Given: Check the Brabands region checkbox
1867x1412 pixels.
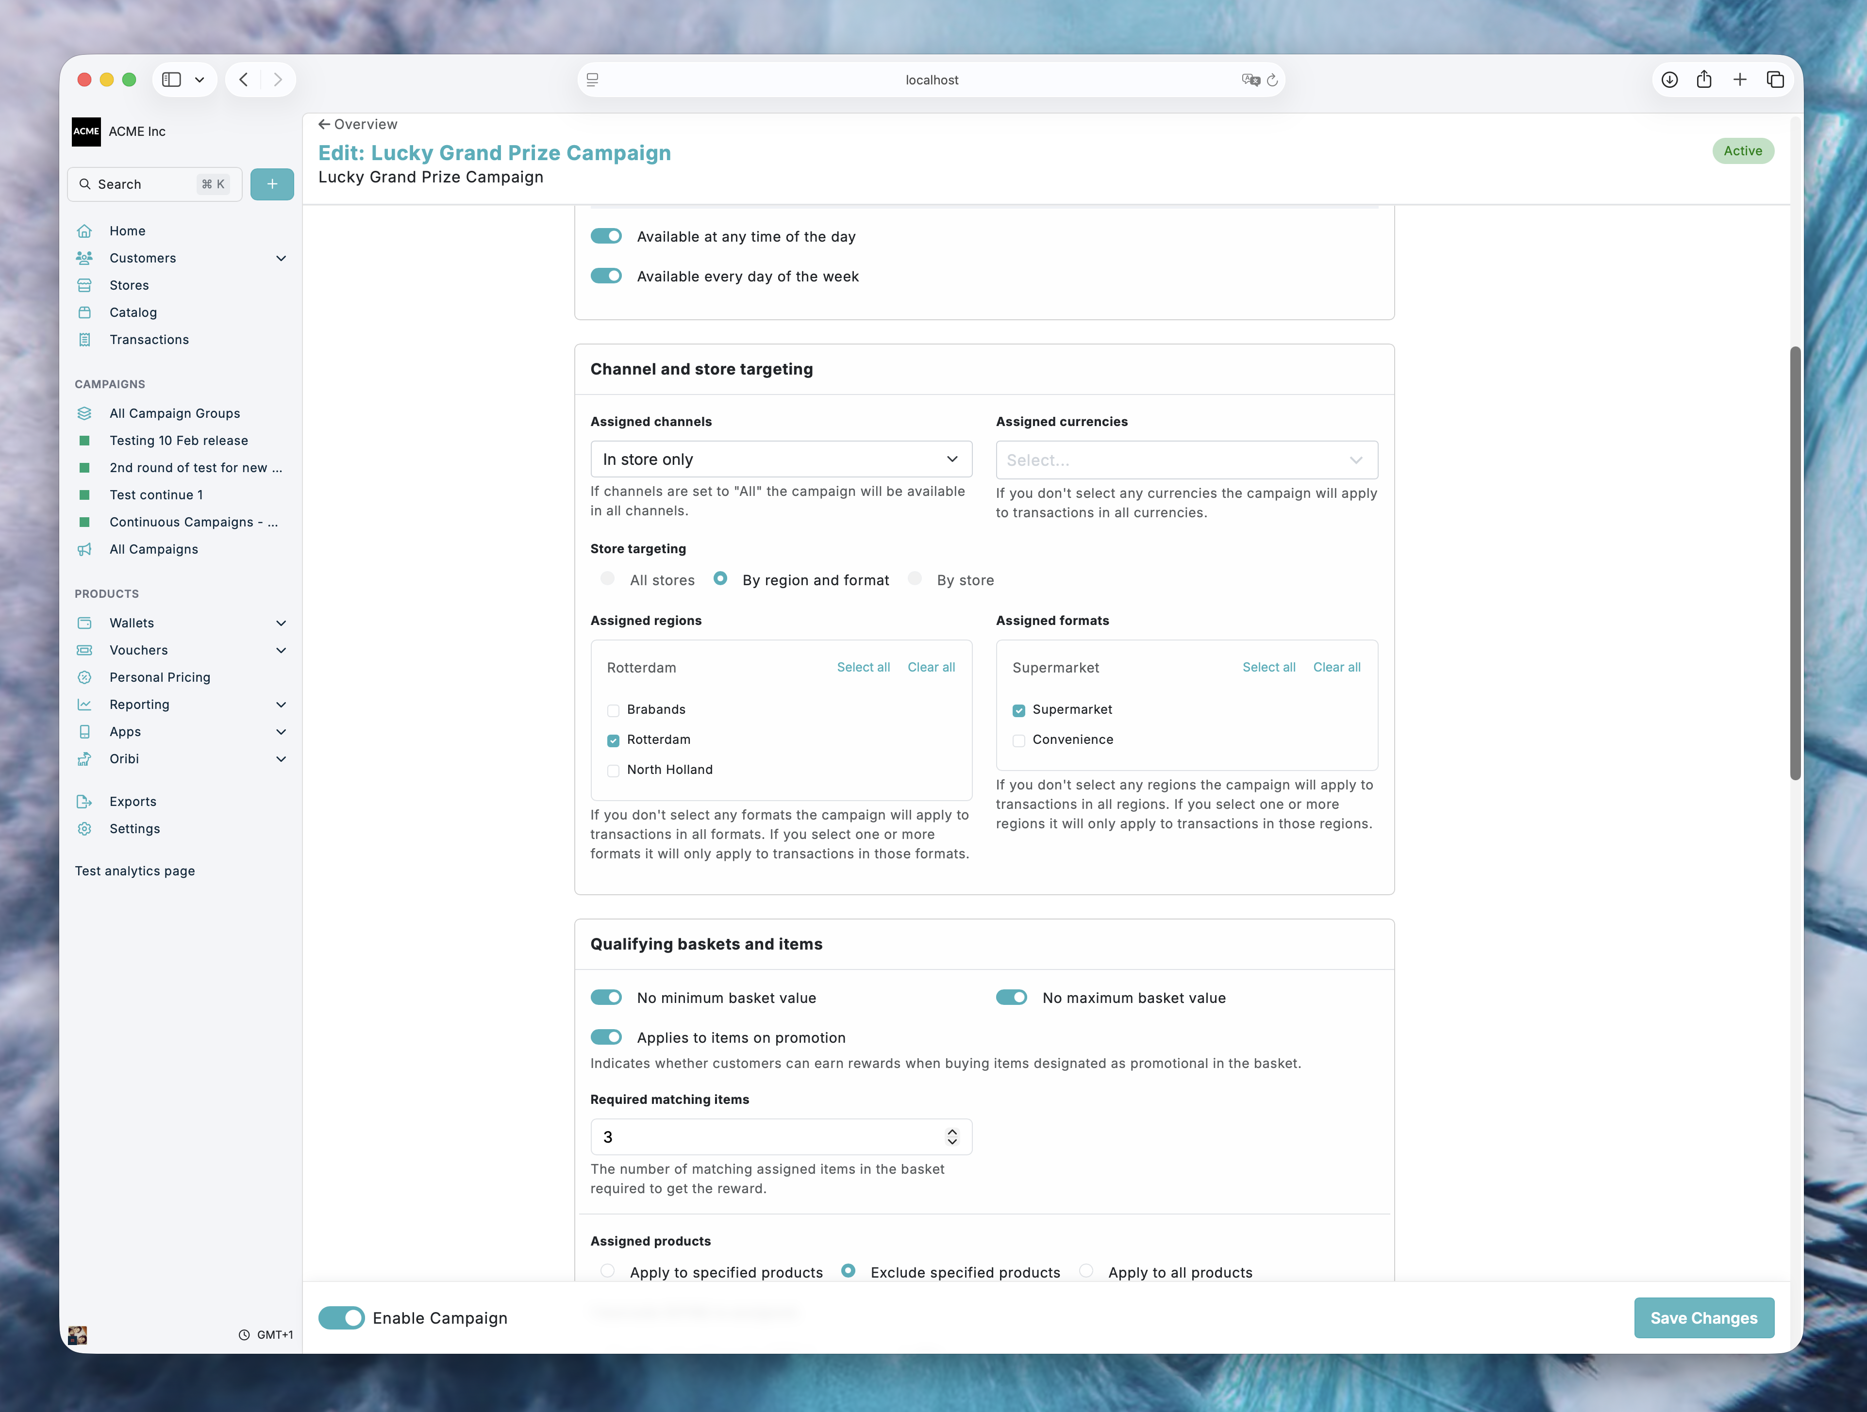Looking at the screenshot, I should tap(614, 710).
